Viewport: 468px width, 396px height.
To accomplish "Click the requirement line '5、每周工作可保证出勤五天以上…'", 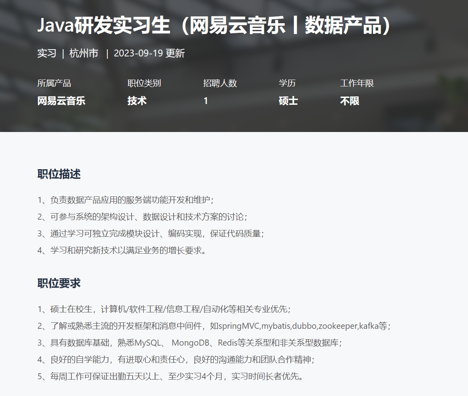I will point(171,376).
